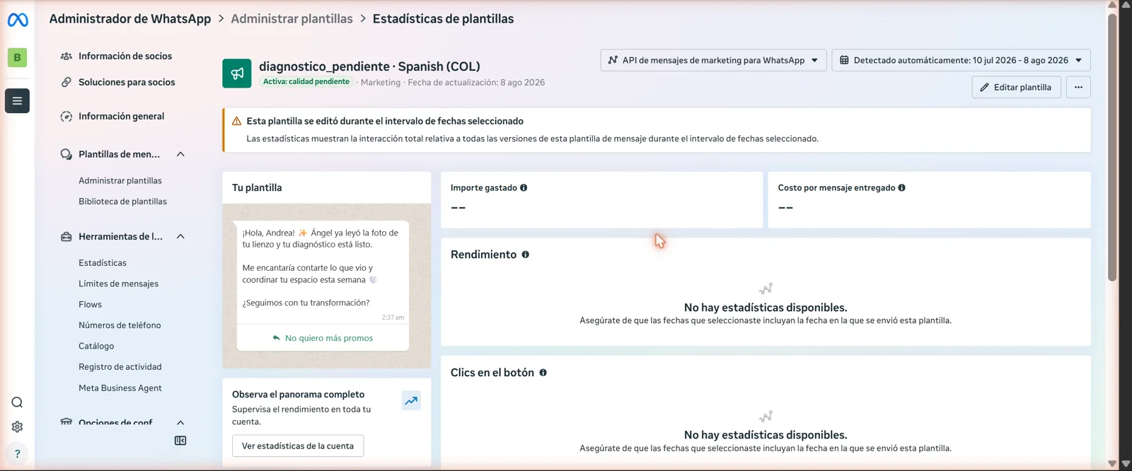The image size is (1132, 471).
Task: Click the Observa el panorama completo heading
Action: tap(298, 395)
